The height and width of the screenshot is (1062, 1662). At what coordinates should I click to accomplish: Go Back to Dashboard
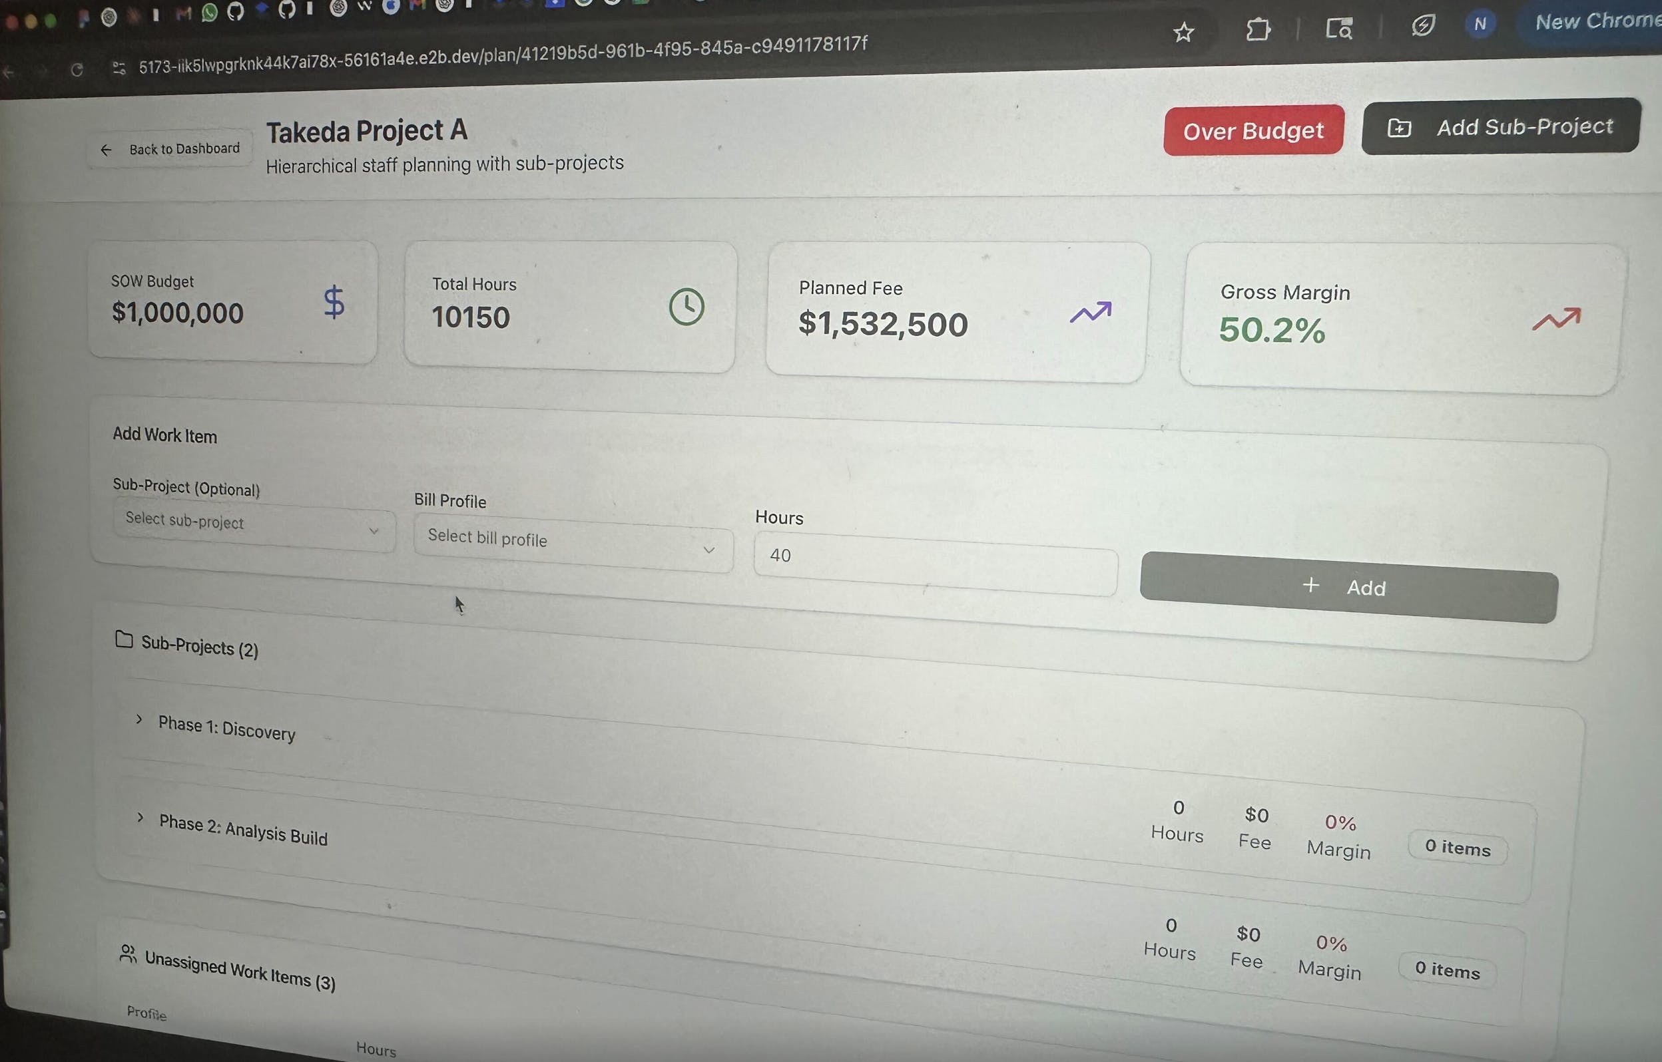pos(170,149)
